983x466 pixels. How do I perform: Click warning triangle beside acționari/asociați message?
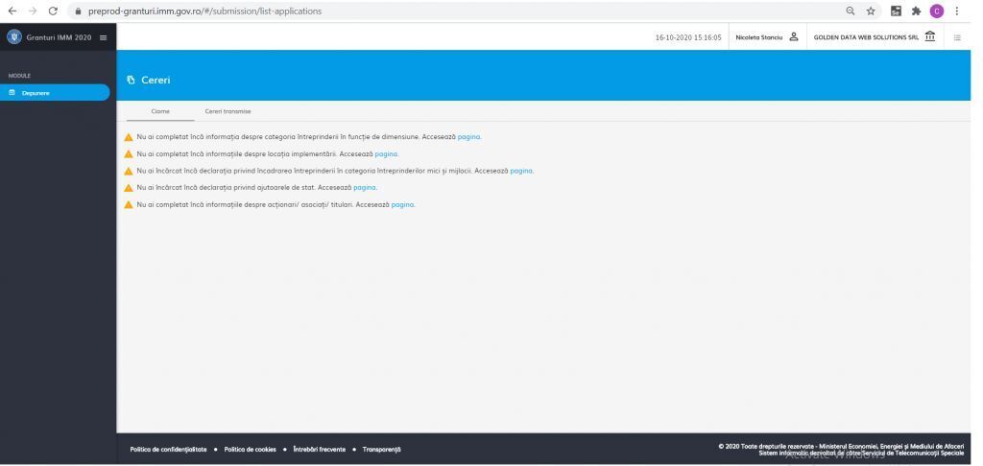pyautogui.click(x=129, y=205)
